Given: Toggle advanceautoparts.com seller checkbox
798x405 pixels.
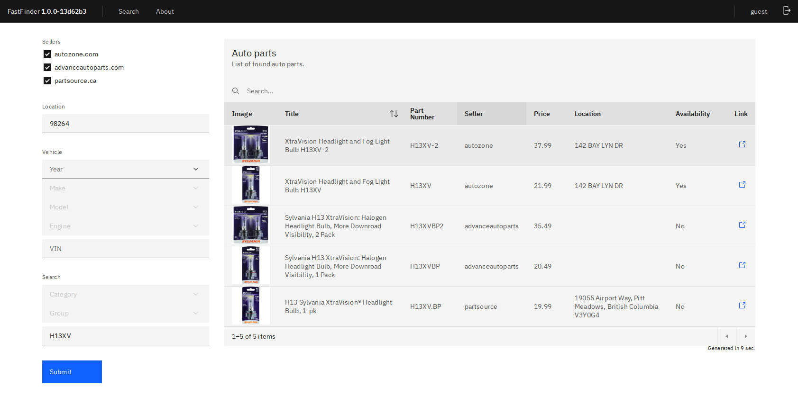Looking at the screenshot, I should (x=47, y=67).
